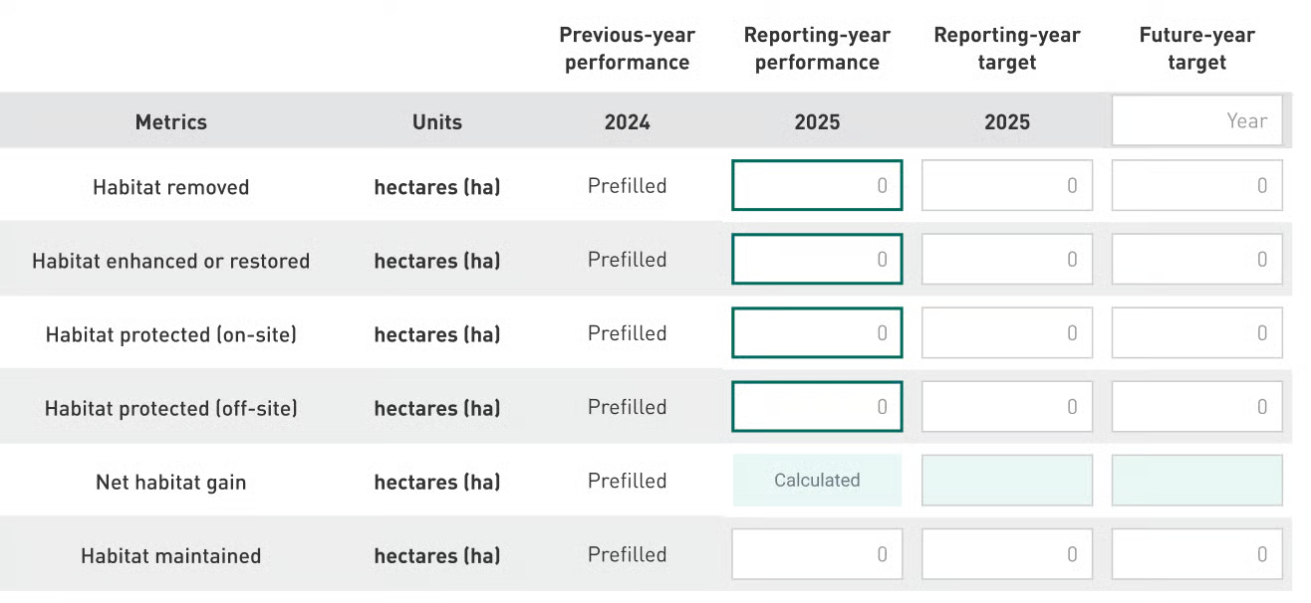This screenshot has width=1311, height=603.
Task: Click Habitat removed future-year target field
Action: (1196, 186)
